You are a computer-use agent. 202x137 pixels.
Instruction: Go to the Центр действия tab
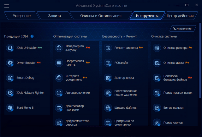pos(180,16)
